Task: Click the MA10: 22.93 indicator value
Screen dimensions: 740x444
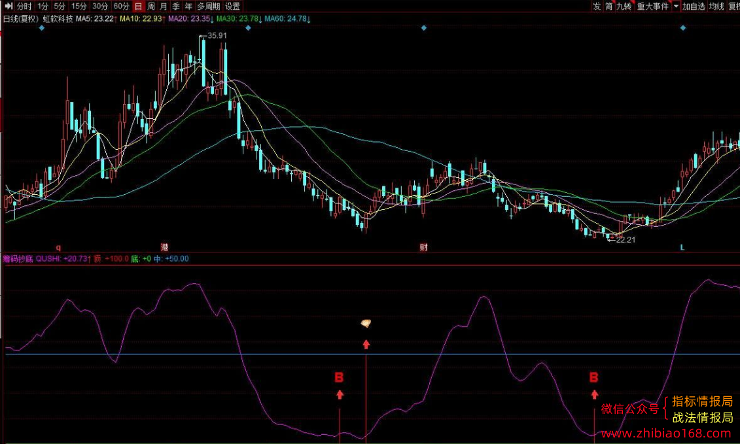Action: [141, 19]
